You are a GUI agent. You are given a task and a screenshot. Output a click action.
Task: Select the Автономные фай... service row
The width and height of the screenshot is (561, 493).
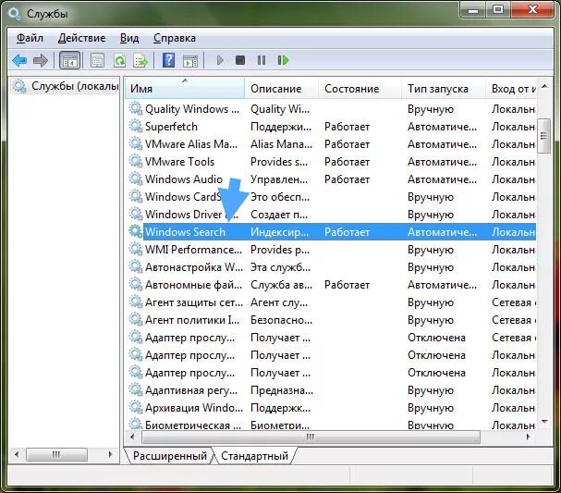332,284
